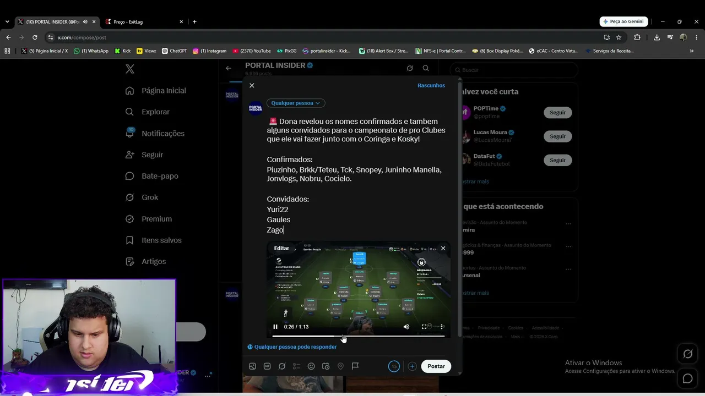The width and height of the screenshot is (705, 396).
Task: Open the YouTube bookmark
Action: pyautogui.click(x=251, y=51)
